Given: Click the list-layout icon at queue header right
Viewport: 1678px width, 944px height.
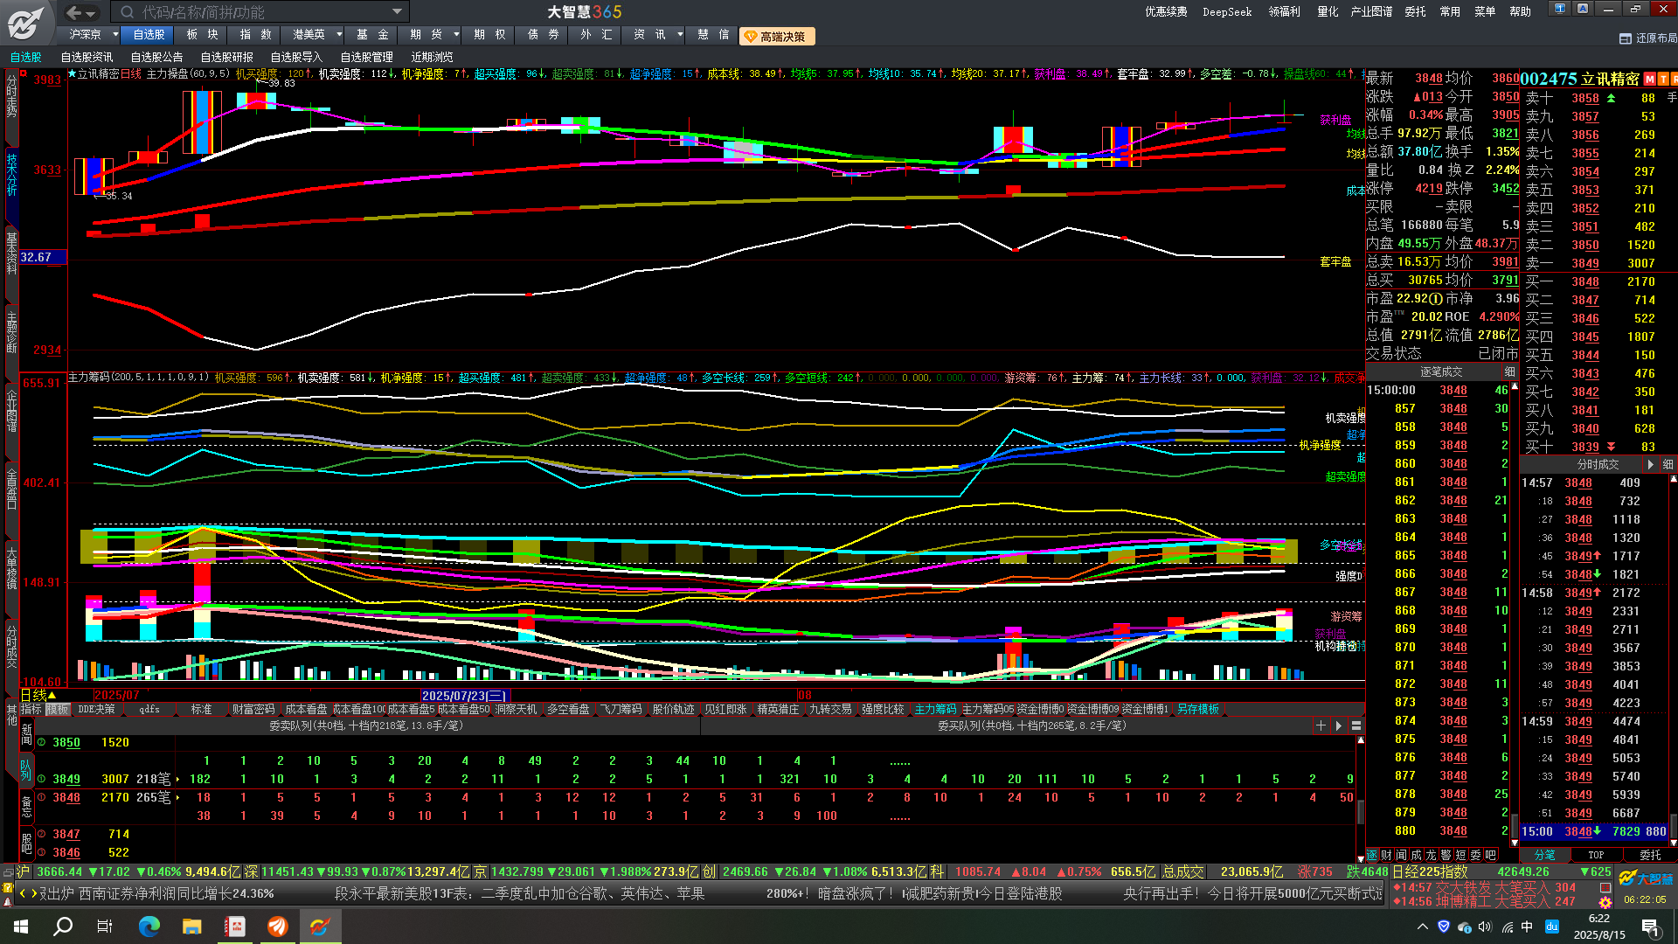Looking at the screenshot, I should [1356, 725].
